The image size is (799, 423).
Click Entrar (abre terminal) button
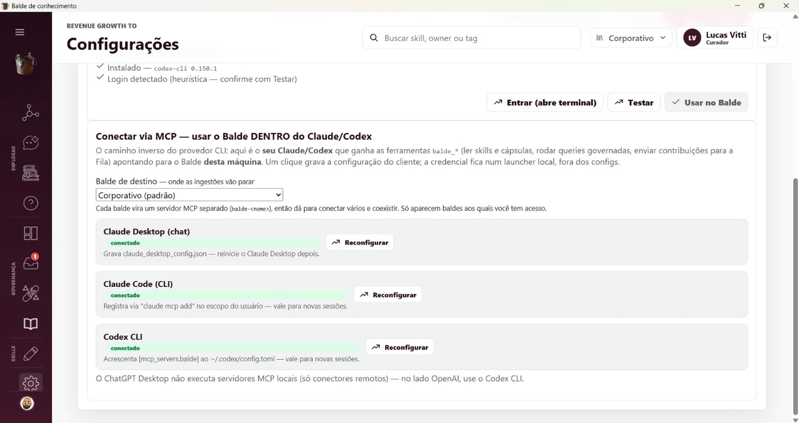coord(544,103)
